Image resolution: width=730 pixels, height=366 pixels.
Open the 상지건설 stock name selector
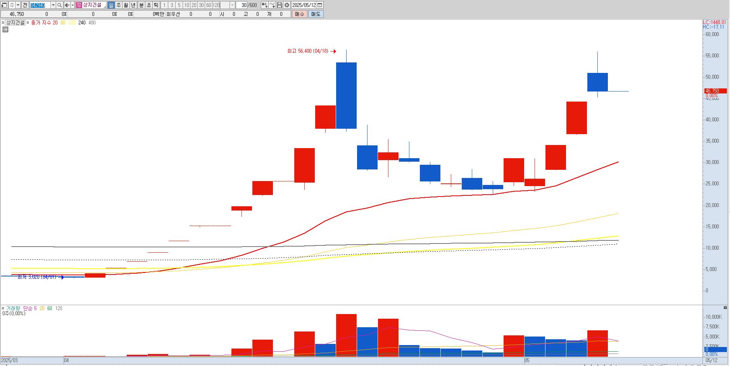pos(94,5)
